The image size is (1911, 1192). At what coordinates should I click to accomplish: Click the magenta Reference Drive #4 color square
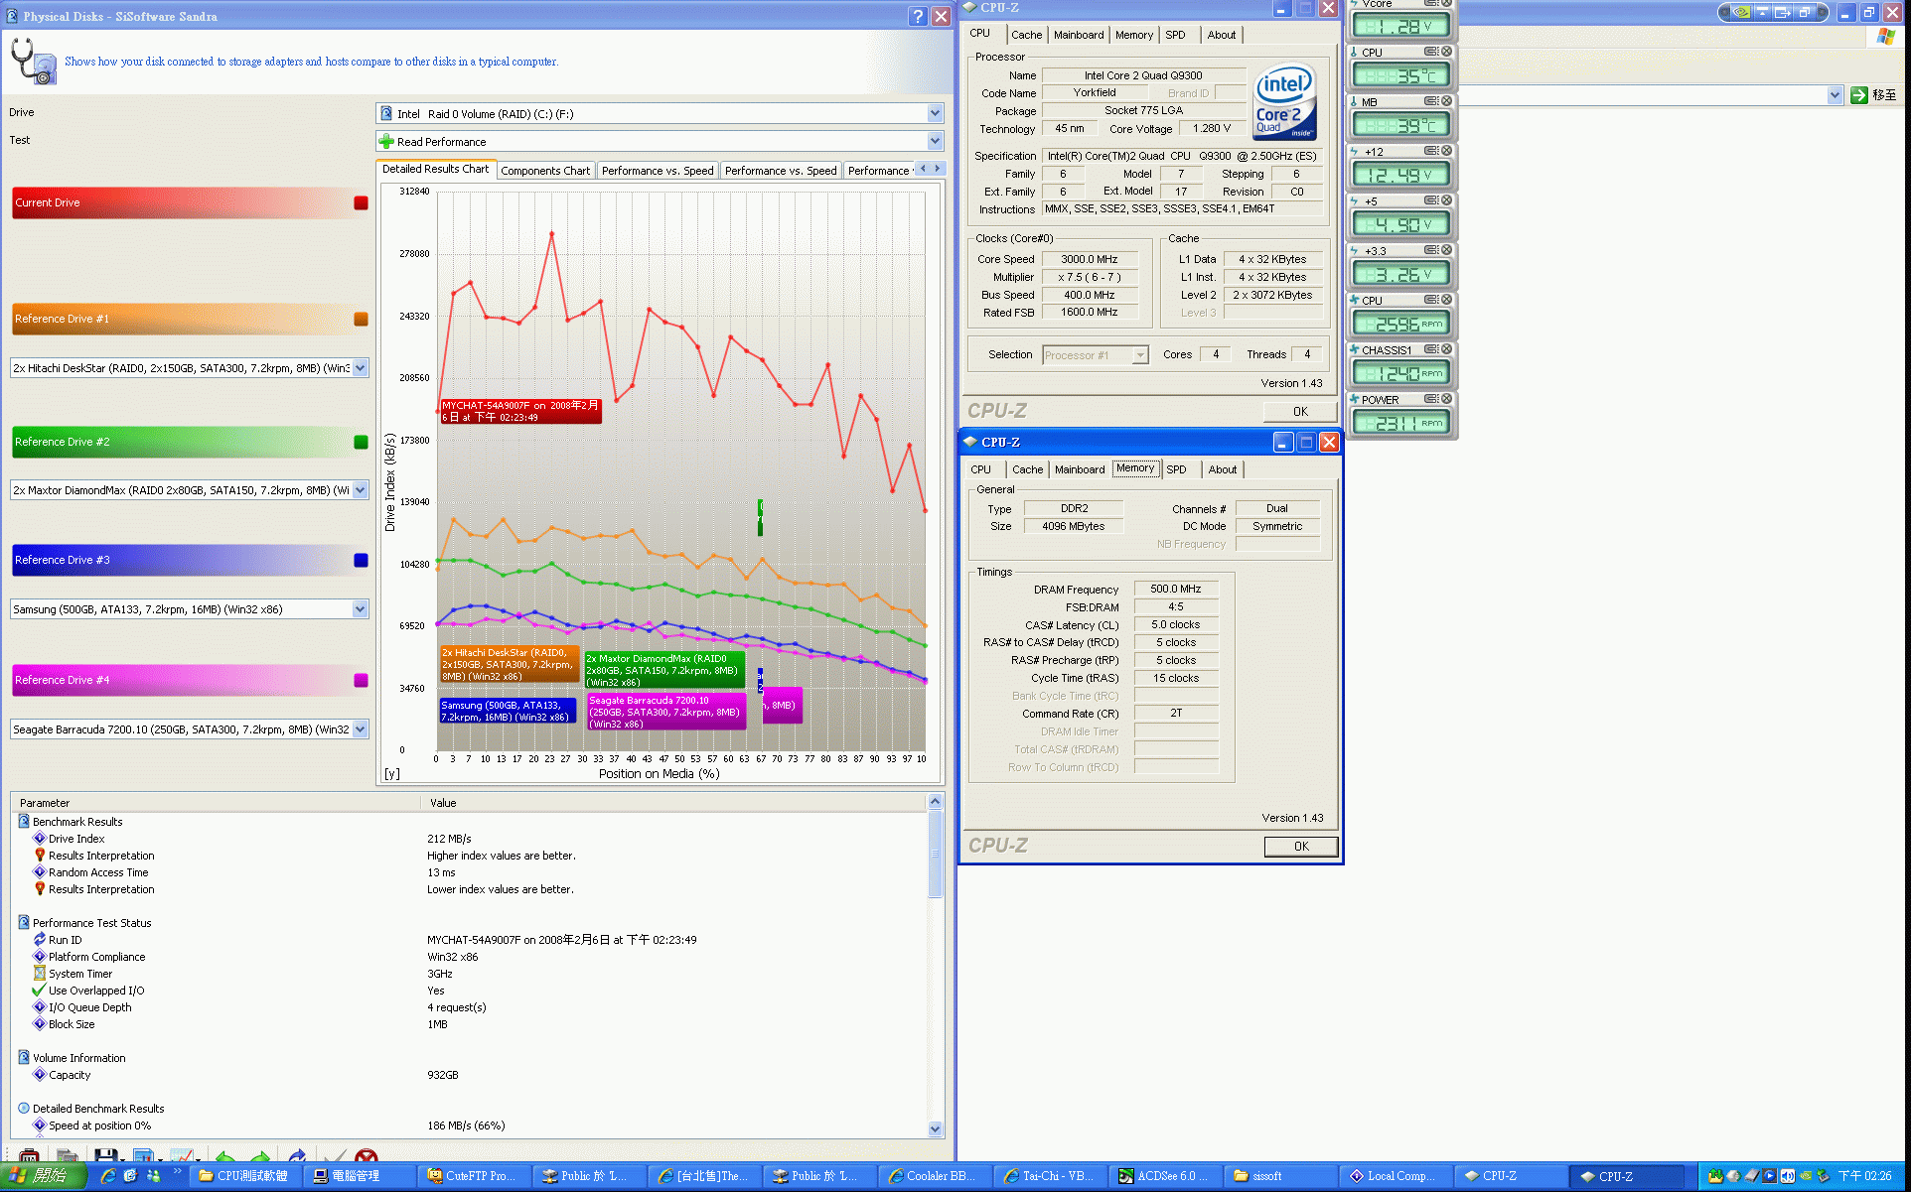(x=361, y=680)
